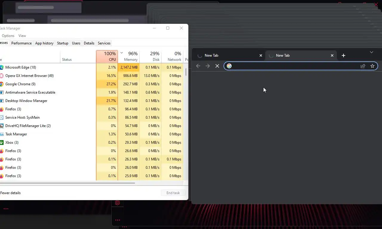Click the 16.5% CPU cell
The width and height of the screenshot is (382, 229).
point(107,76)
